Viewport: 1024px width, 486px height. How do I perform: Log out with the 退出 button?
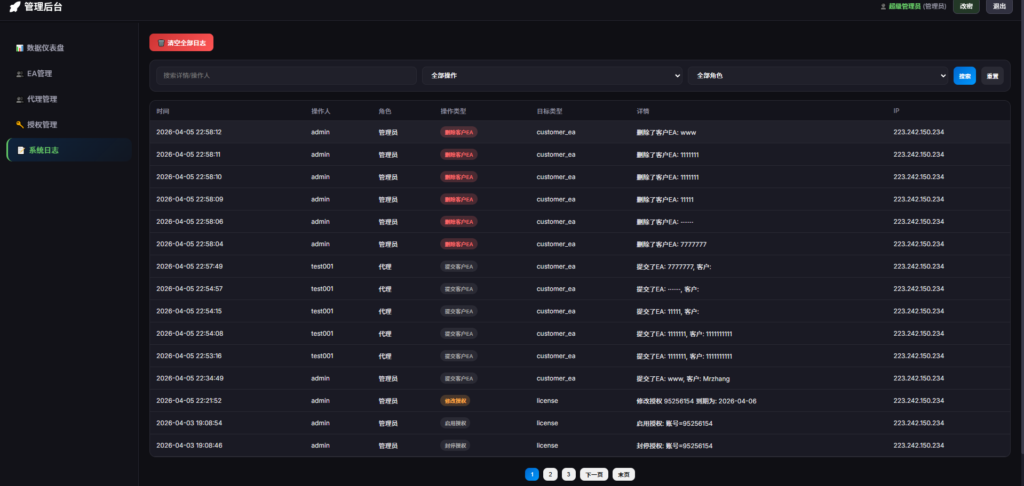pyautogui.click(x=999, y=6)
